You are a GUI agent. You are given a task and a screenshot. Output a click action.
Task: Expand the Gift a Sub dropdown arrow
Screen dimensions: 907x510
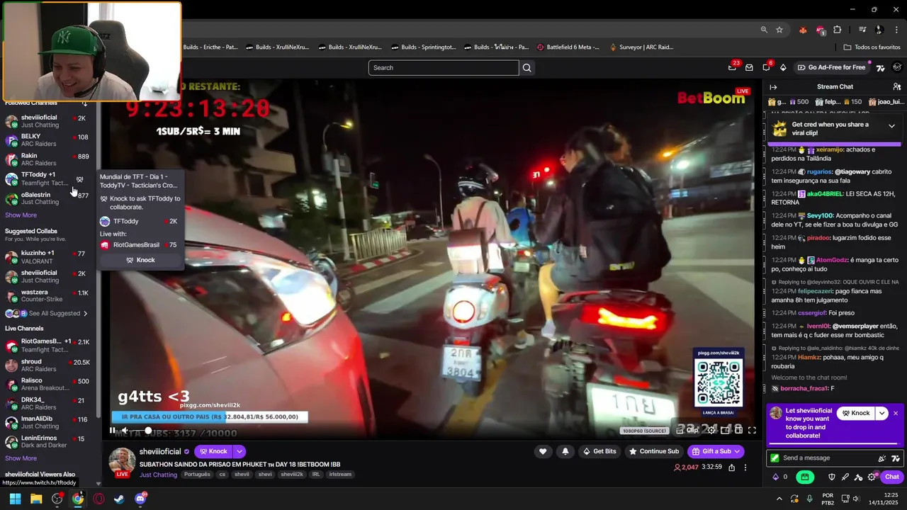(737, 451)
